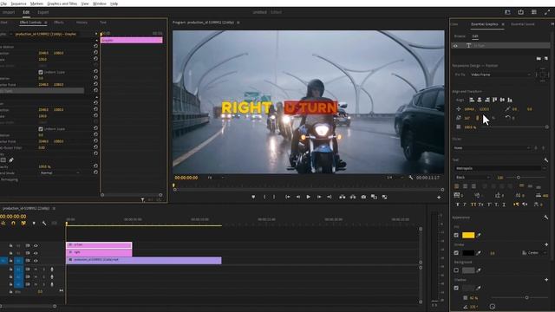Click the timeline wrench display settings

[44, 224]
